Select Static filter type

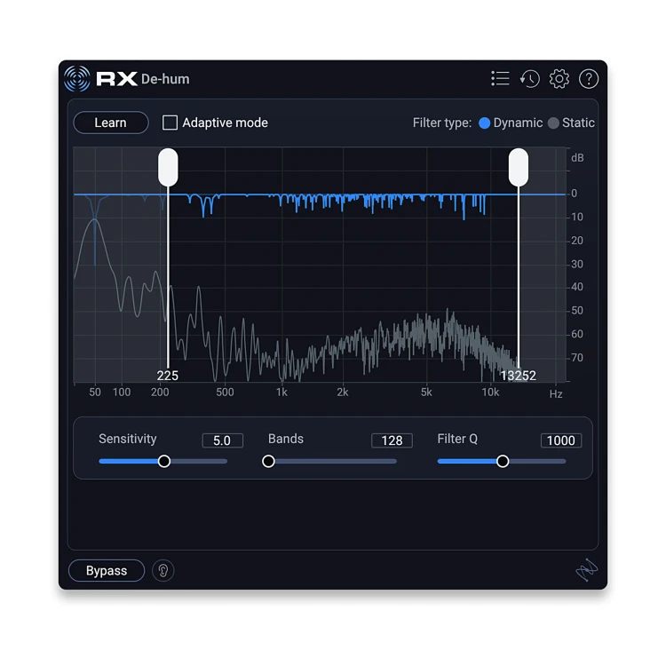pyautogui.click(x=553, y=123)
